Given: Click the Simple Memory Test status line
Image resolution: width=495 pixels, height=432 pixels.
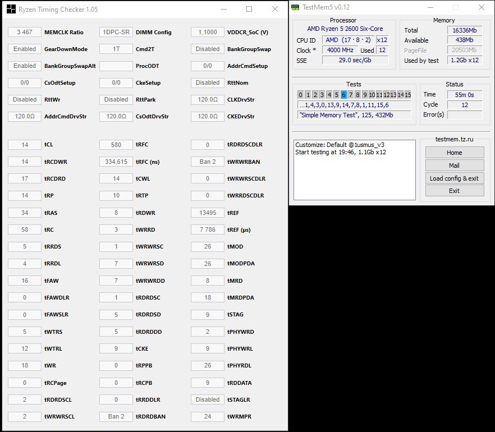Looking at the screenshot, I should click(x=354, y=115).
